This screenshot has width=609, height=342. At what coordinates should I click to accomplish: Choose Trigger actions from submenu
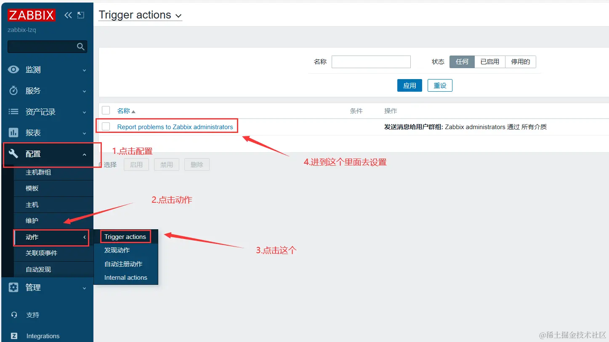125,237
